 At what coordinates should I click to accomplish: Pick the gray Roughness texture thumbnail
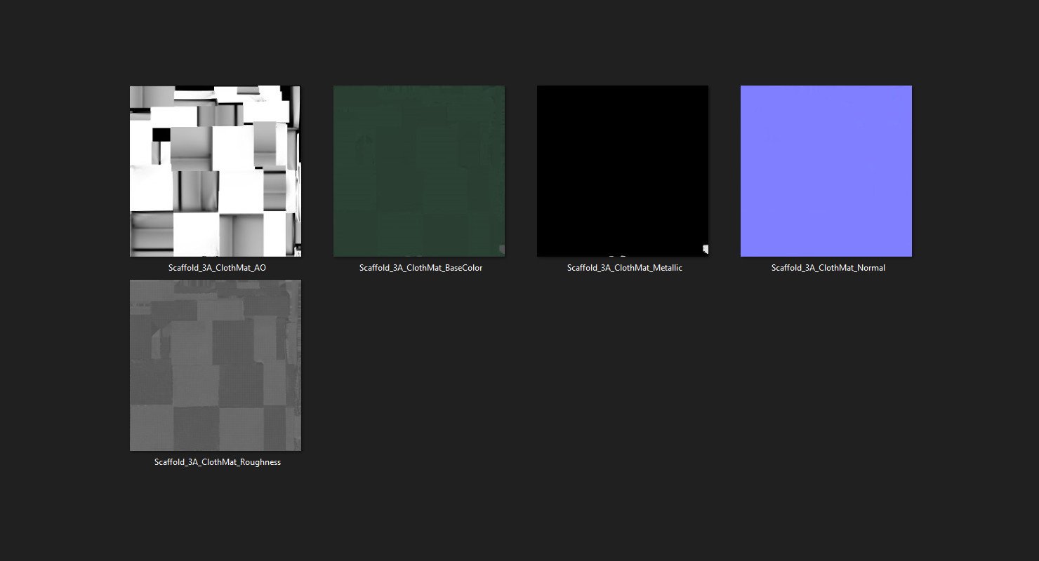(x=216, y=365)
